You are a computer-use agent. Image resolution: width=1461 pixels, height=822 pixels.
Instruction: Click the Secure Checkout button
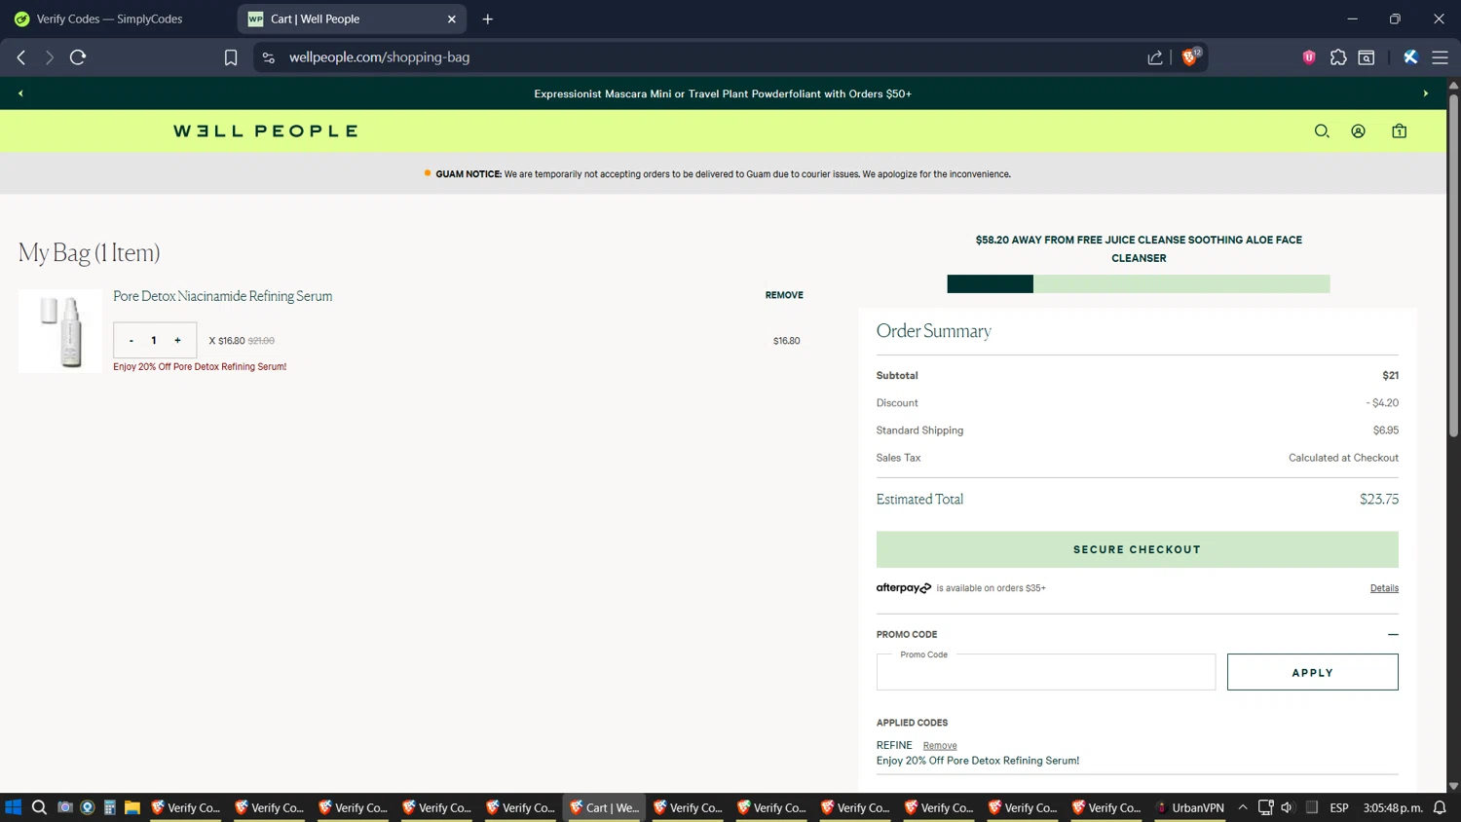click(1137, 549)
